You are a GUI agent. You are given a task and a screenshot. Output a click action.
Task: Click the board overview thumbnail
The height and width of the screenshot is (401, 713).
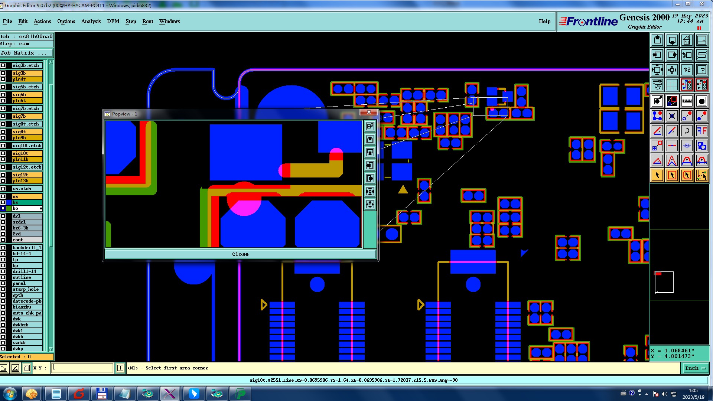pos(664,282)
